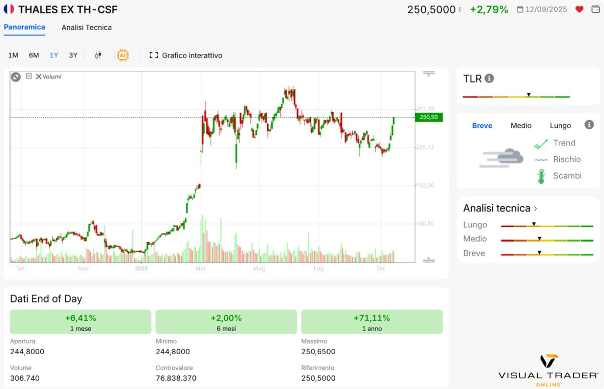
Task: Click the Apertura value 244,8000
Action: point(27,352)
